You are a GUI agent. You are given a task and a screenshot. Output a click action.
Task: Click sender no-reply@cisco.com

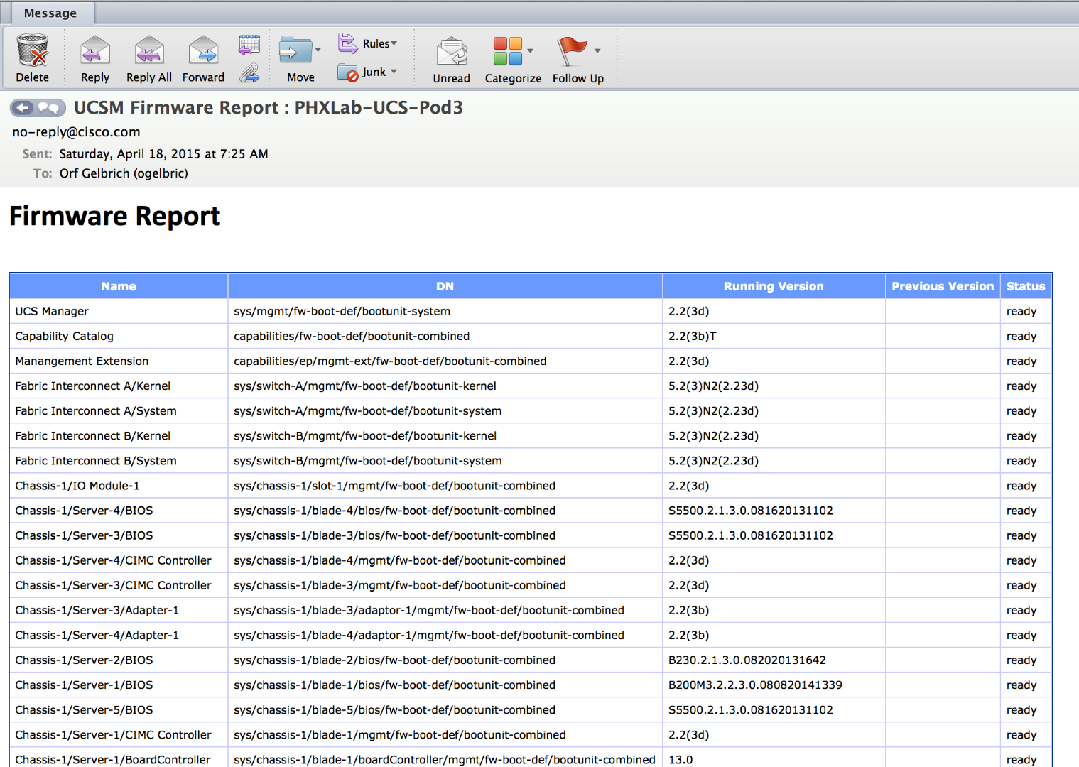(x=76, y=131)
